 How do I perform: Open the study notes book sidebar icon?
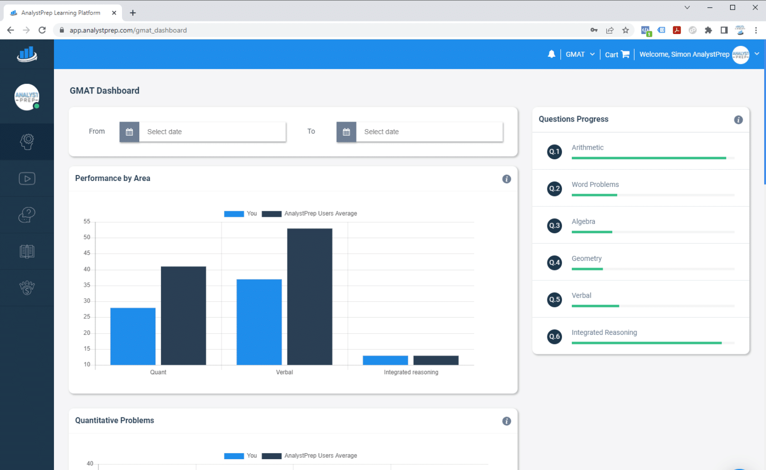click(x=27, y=251)
